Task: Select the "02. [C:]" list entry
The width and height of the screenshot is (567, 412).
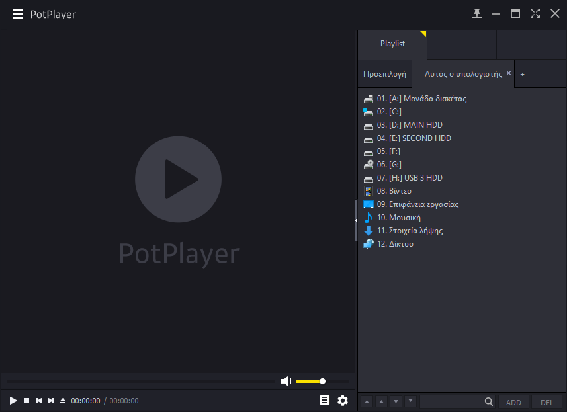Action: click(389, 112)
